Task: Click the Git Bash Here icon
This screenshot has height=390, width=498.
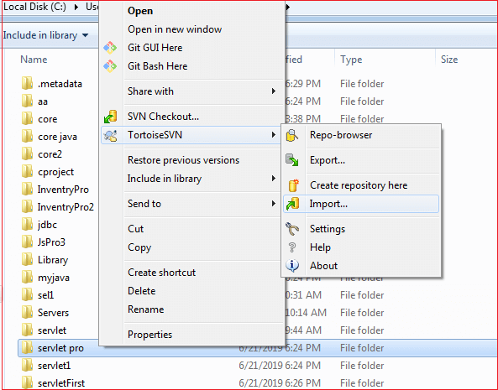Action: (110, 66)
